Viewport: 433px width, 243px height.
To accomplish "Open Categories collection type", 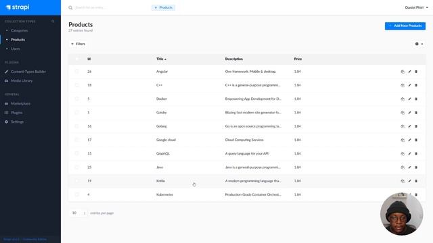I will (20, 30).
